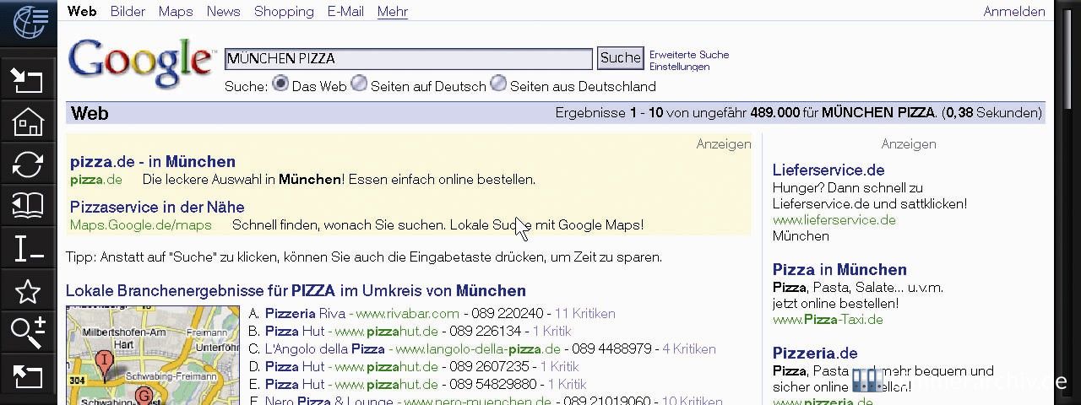Viewport: 1081px width, 405px height.
Task: Click the Anmelden sign-in link
Action: point(1014,11)
